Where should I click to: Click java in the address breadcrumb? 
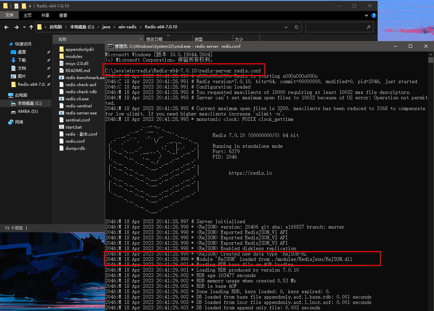pos(106,27)
